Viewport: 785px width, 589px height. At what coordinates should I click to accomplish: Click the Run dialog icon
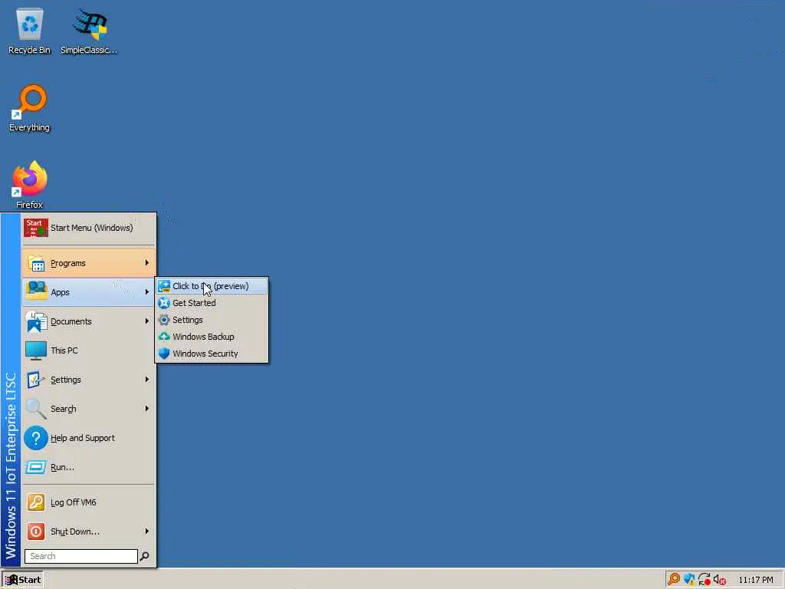(35, 467)
